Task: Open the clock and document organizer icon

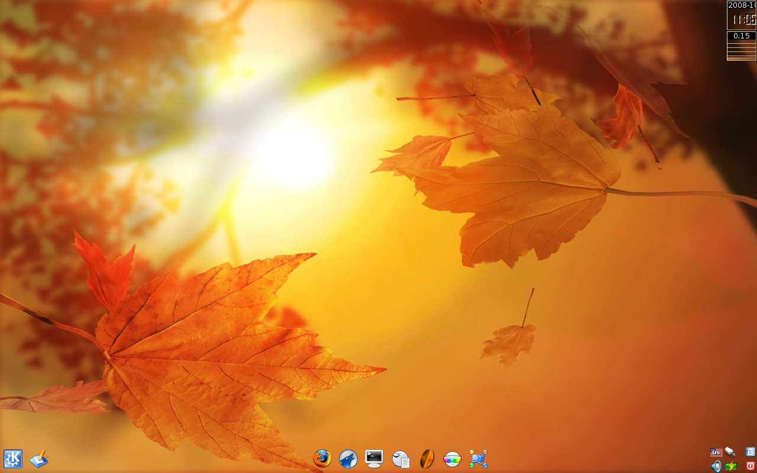Action: click(x=401, y=459)
